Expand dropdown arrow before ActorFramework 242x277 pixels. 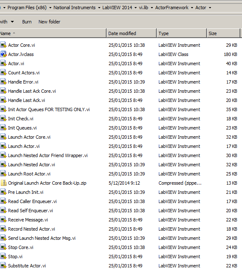tap(152, 8)
